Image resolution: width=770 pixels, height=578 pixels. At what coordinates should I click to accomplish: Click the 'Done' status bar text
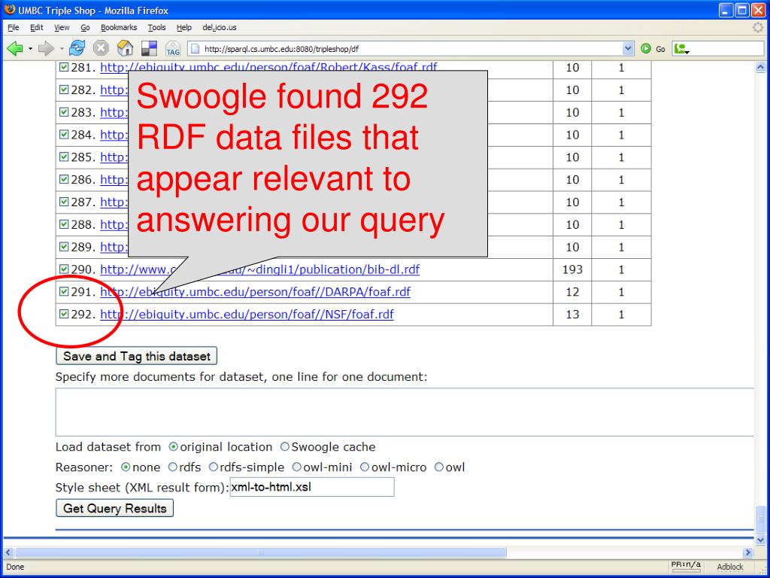pyautogui.click(x=15, y=567)
